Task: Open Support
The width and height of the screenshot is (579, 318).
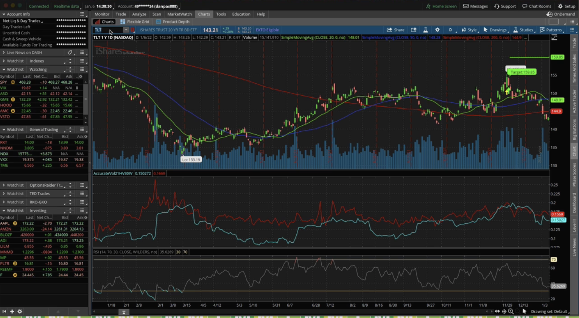Action: 505,6
